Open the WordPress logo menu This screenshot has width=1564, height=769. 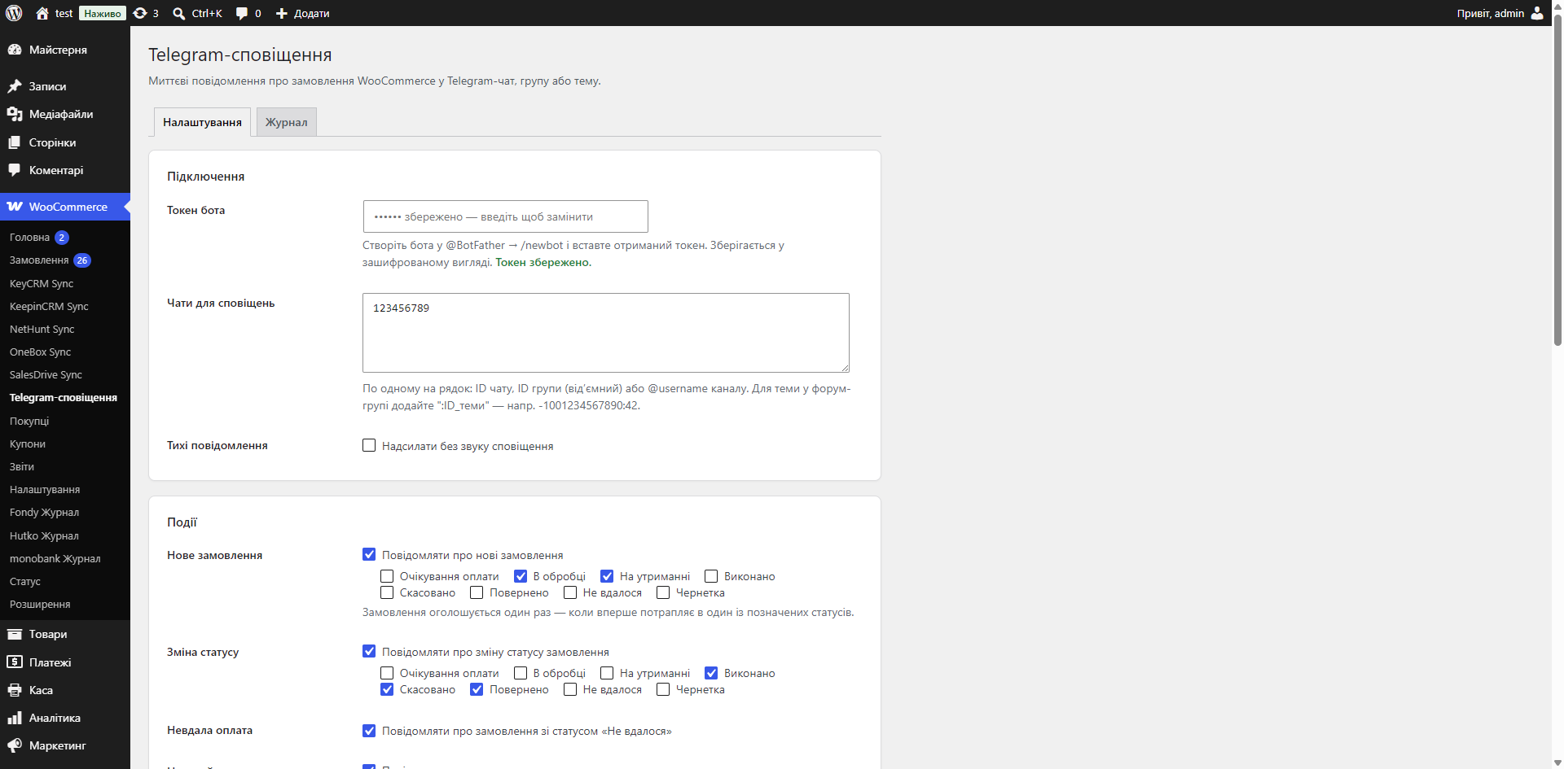tap(14, 13)
